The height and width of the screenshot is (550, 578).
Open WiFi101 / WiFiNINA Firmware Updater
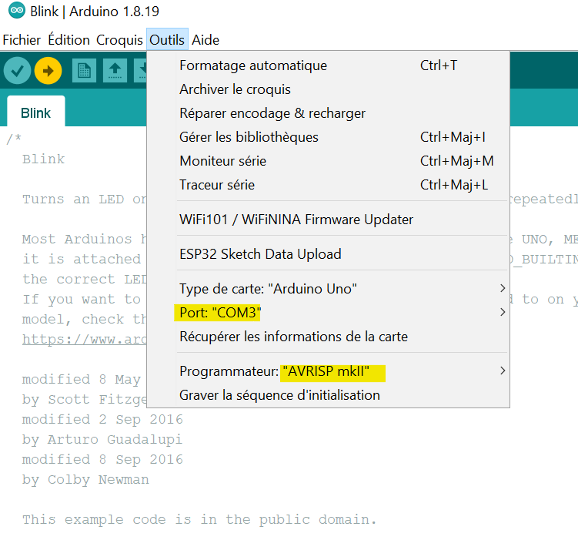[328, 220]
